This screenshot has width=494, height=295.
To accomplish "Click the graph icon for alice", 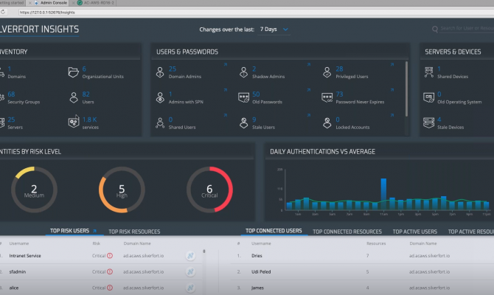I will 190,288.
